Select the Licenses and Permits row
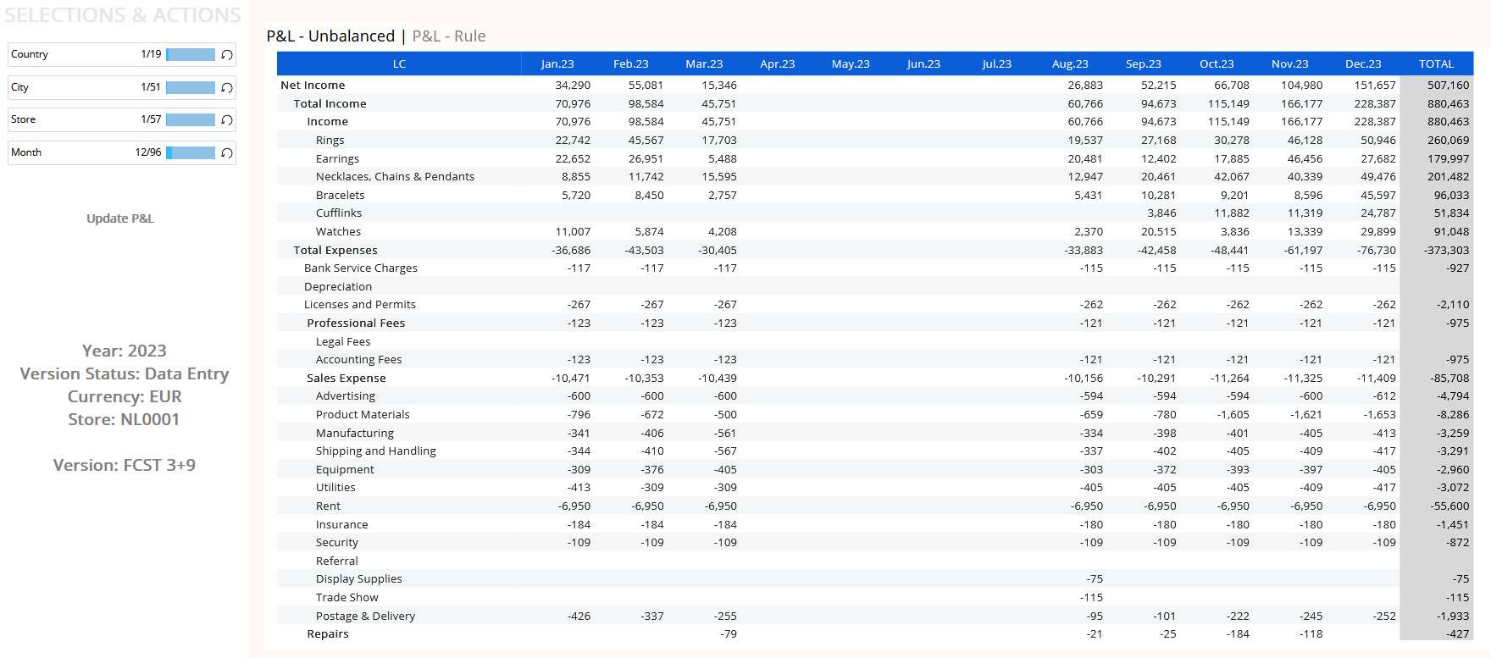 [x=360, y=305]
